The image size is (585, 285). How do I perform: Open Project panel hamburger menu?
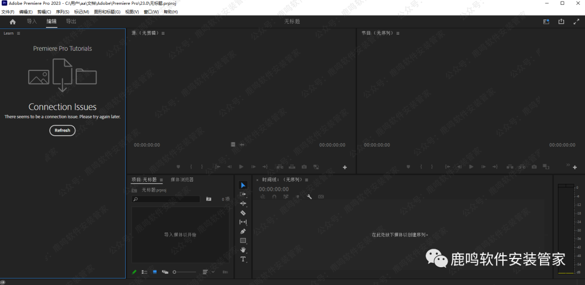(161, 180)
